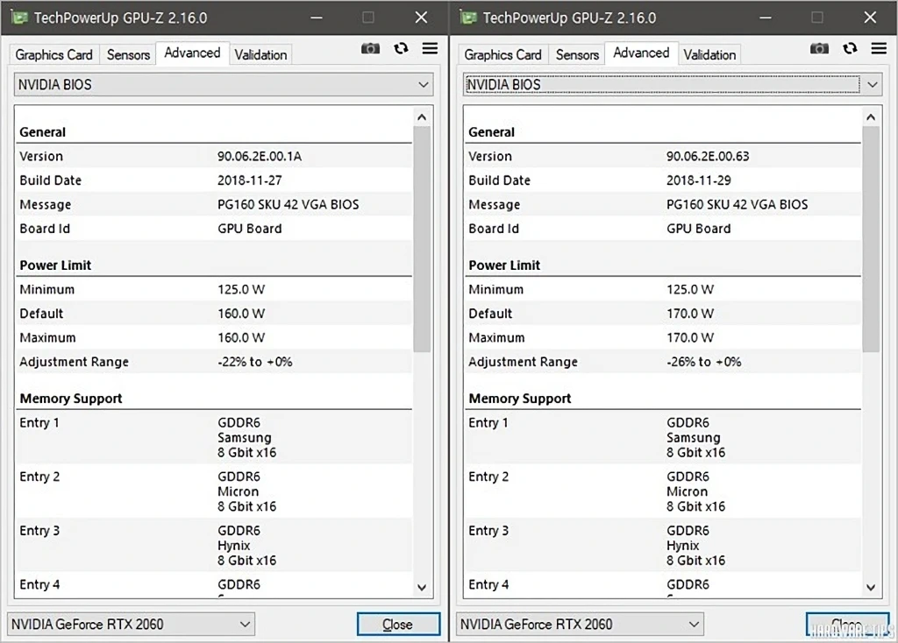
Task: Click Board Id GPU Board value, right window
Action: [699, 229]
